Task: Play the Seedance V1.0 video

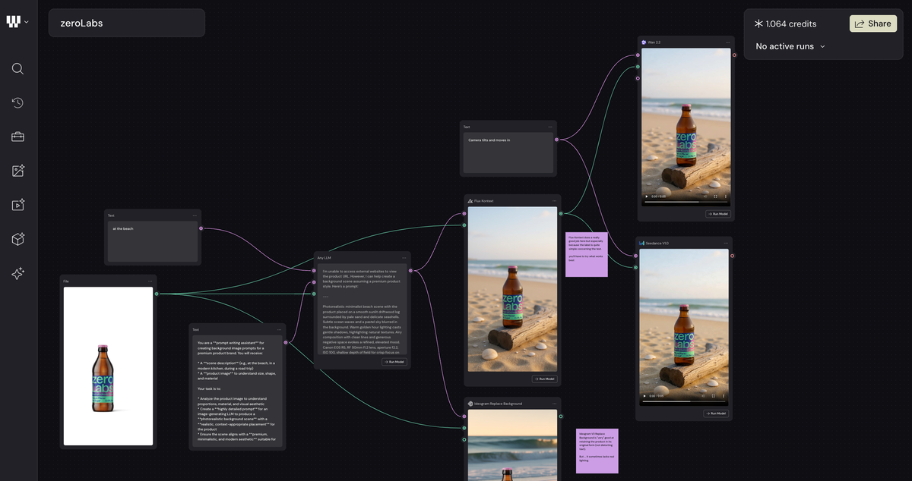Action: coord(644,396)
